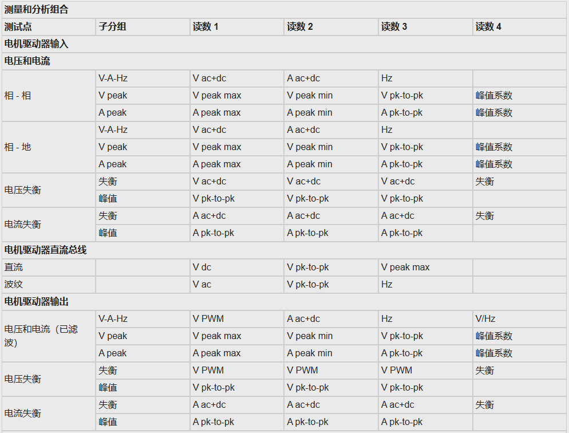569x433 pixels.
Task: Click the V ac cell in 波纹 row
Action: 237,284
